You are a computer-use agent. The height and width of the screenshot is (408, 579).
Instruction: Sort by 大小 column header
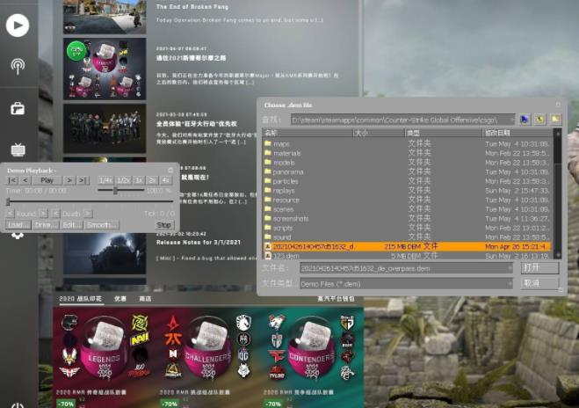click(x=379, y=133)
